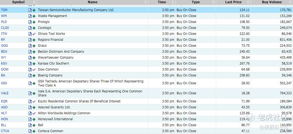Viewport: 293px width, 134px height.
Task: Open the document icon in the HLT row
Action: tap(30, 113)
